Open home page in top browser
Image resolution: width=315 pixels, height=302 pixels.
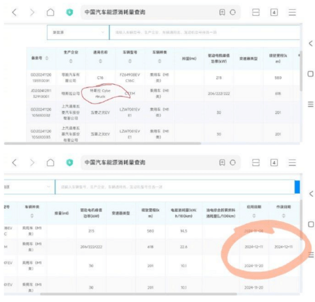pyautogui.click(x=51, y=12)
